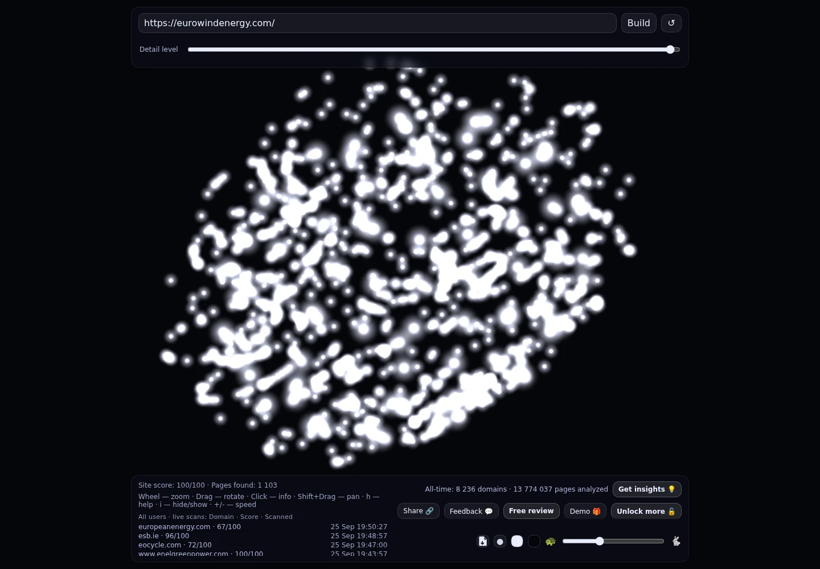
Task: Select the black color swatch
Action: tap(534, 541)
